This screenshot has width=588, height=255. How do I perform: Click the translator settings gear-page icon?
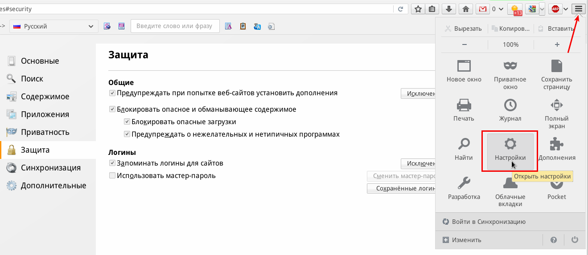pos(271,26)
